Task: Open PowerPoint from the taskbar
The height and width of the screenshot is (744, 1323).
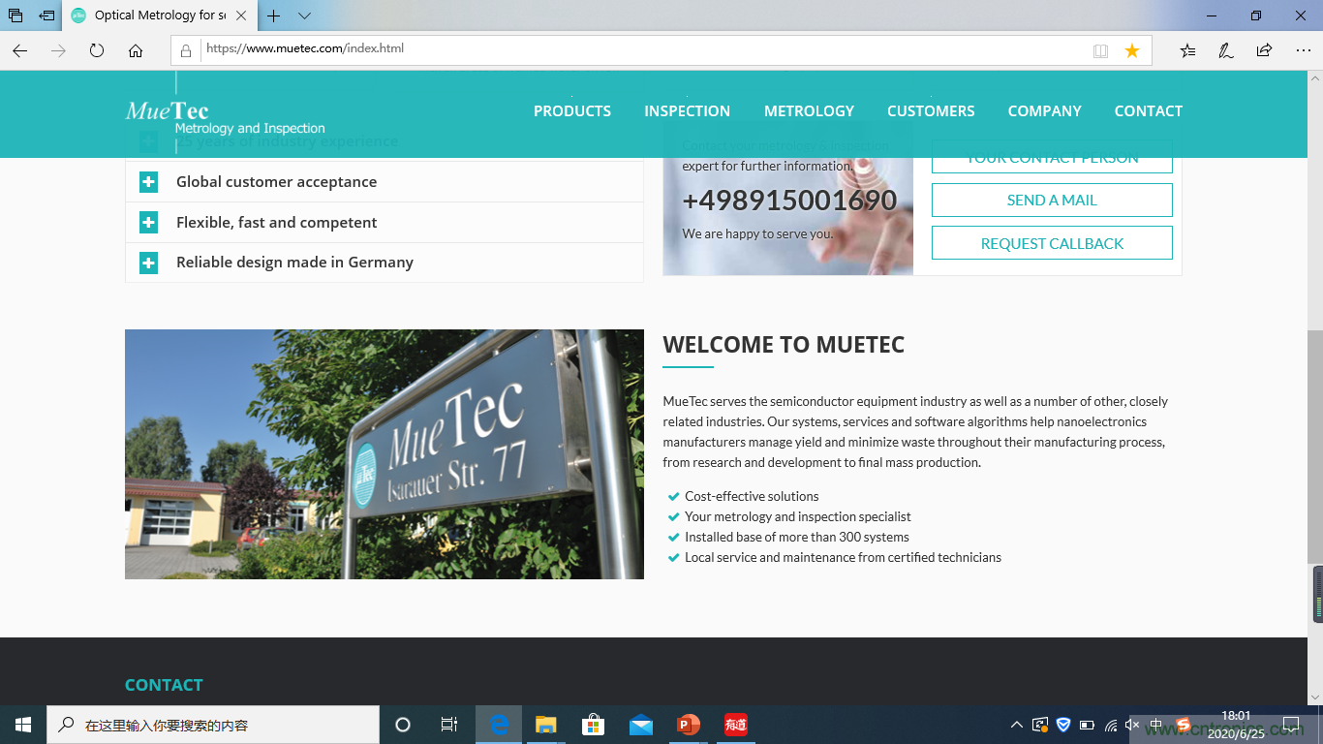Action: 688,724
